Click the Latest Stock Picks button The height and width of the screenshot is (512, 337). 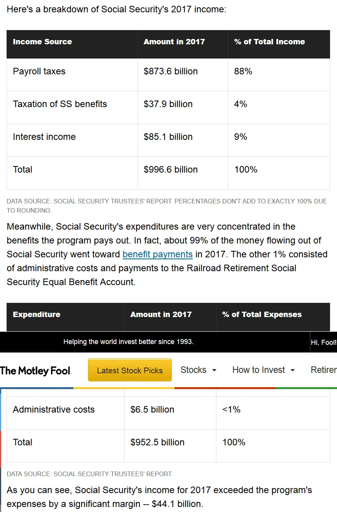[130, 370]
